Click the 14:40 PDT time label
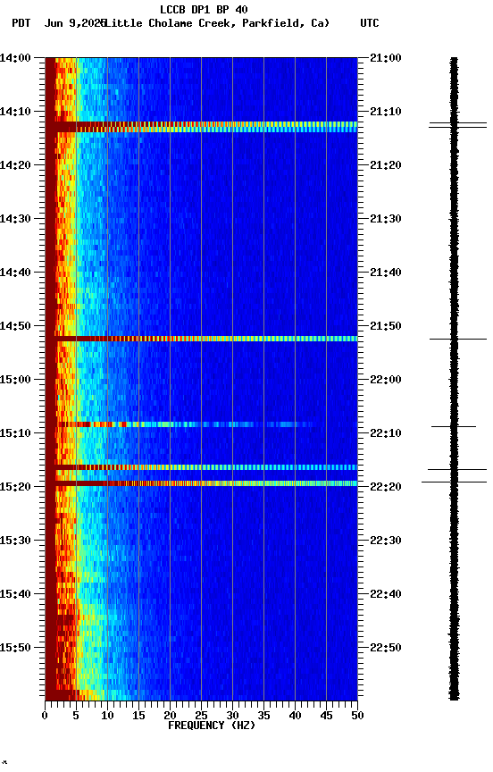Image resolution: width=493 pixels, height=772 pixels. click(15, 273)
